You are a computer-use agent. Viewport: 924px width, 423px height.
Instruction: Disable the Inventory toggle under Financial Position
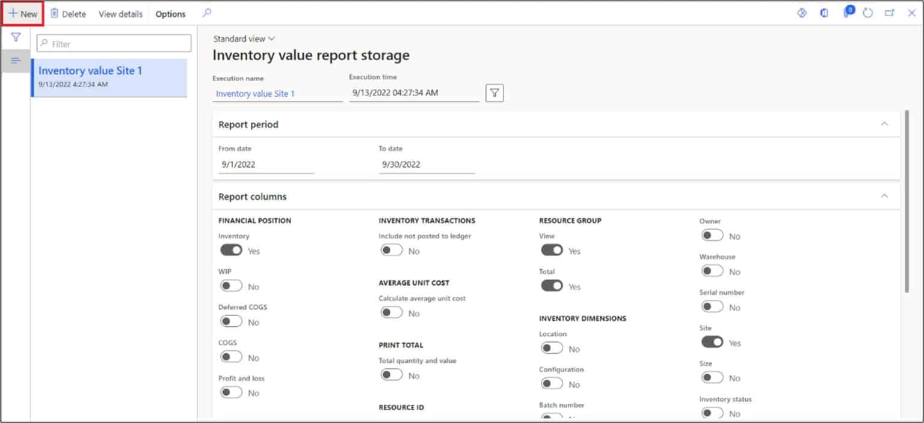[232, 250]
